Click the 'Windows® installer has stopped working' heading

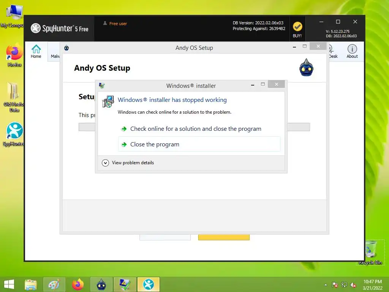(172, 100)
